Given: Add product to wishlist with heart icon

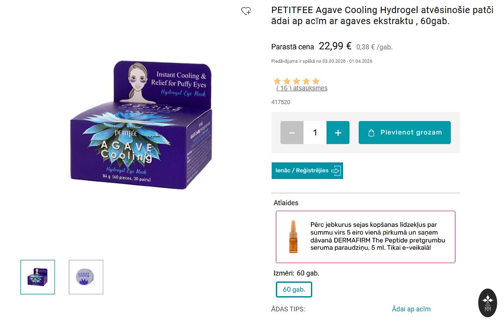Looking at the screenshot, I should point(246,11).
